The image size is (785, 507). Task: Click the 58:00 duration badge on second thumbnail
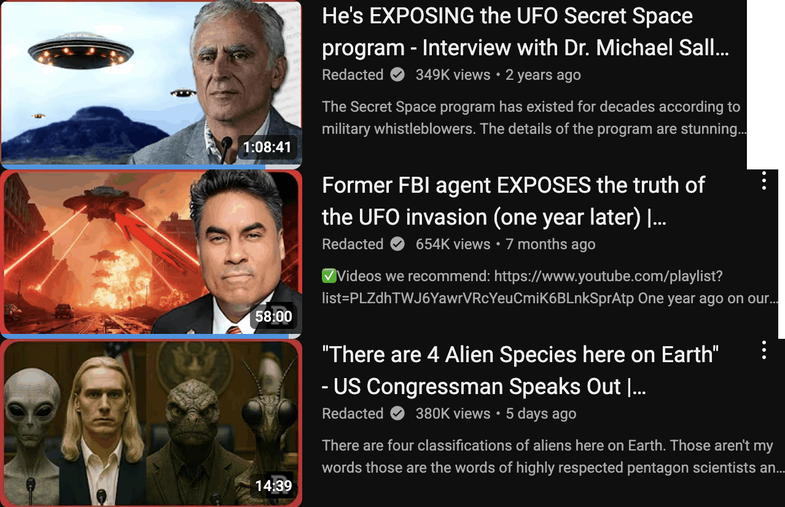tap(274, 317)
